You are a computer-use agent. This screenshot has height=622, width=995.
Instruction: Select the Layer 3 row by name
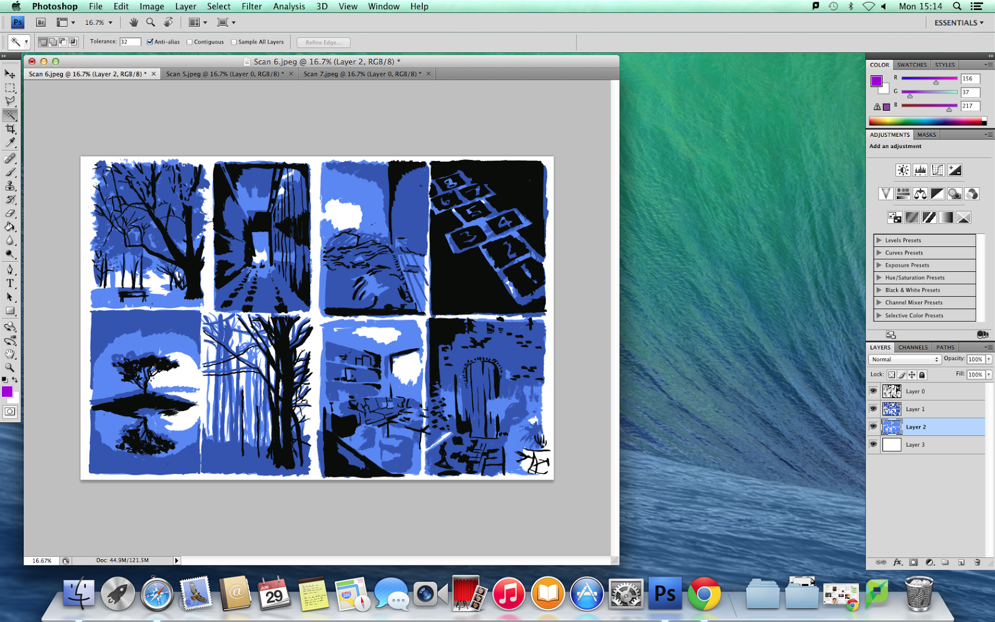pyautogui.click(x=915, y=445)
